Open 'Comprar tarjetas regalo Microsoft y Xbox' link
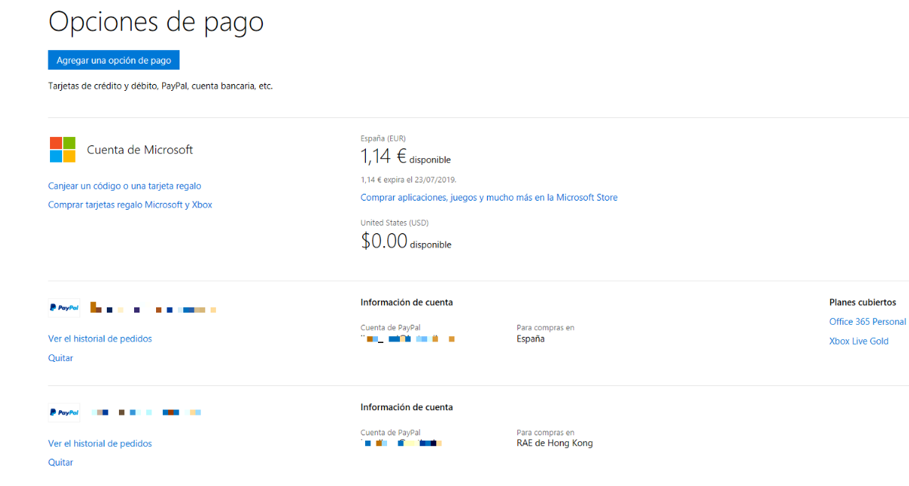This screenshot has height=486, width=909. point(130,205)
